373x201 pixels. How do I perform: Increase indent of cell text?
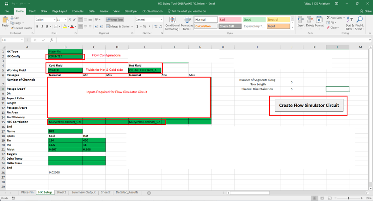tap(101, 27)
